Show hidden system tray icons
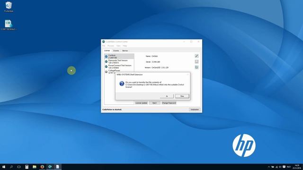The height and width of the screenshot is (170, 303). point(268,167)
